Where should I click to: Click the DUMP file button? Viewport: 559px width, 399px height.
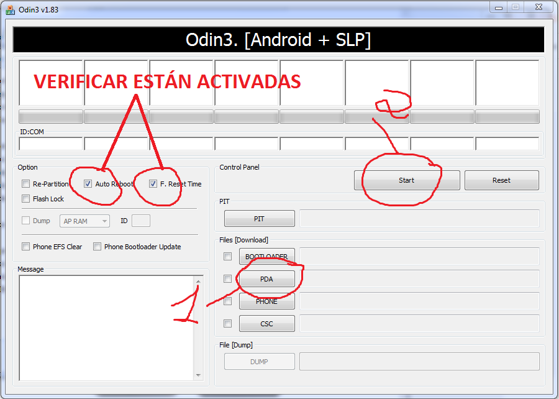(x=260, y=362)
